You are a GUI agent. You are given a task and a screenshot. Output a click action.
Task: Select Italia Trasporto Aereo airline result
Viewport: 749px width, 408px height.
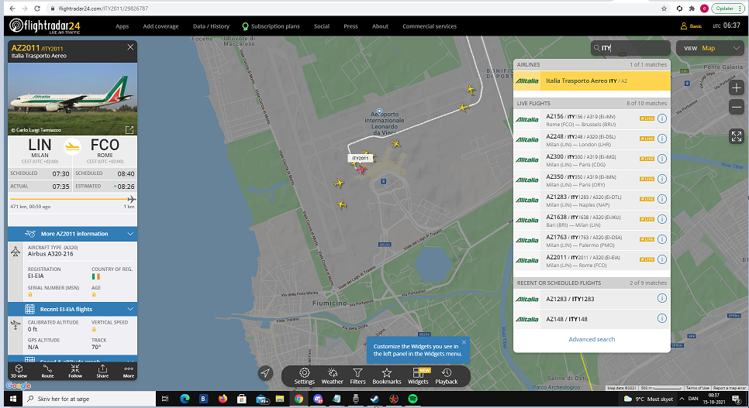pyautogui.click(x=592, y=81)
